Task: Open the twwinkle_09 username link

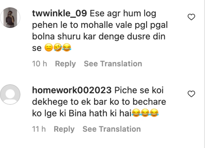Action: pos(59,13)
